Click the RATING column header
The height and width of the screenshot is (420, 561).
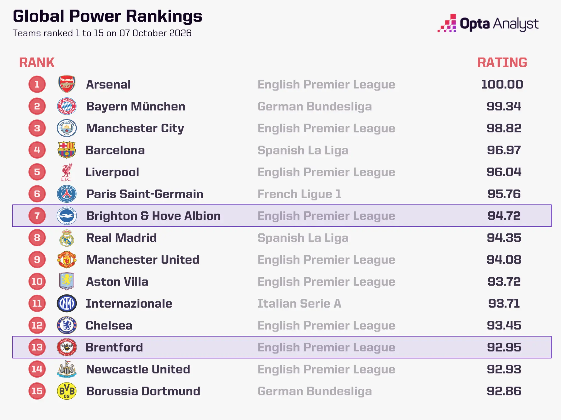pos(502,63)
